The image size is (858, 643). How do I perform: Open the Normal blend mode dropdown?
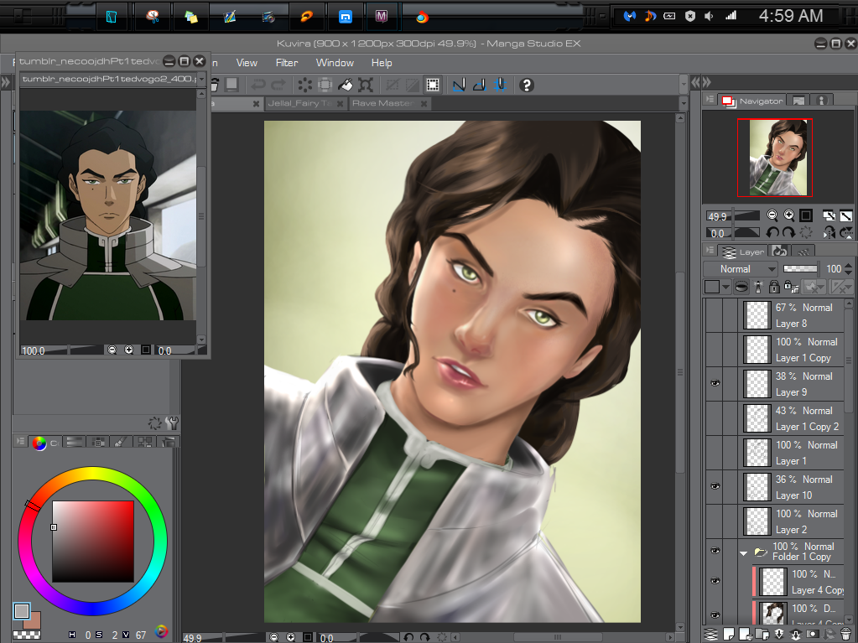click(741, 269)
